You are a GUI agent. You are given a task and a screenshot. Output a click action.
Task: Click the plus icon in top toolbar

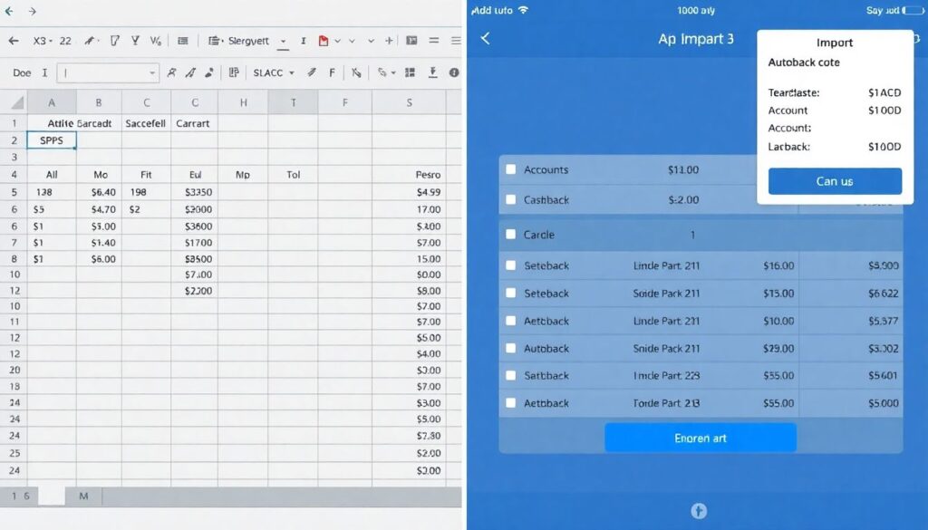(x=389, y=41)
